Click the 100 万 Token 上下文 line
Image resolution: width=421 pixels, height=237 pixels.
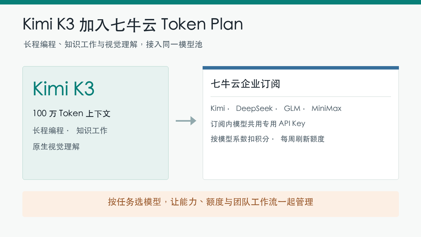[x=72, y=113]
